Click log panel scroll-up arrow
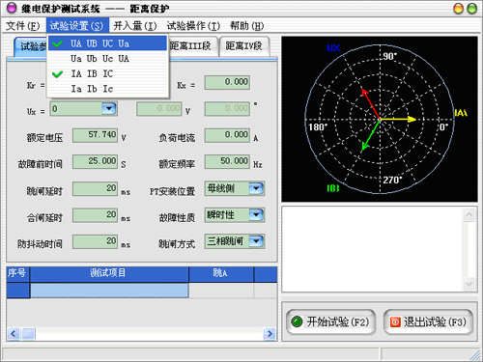 [x=469, y=214]
